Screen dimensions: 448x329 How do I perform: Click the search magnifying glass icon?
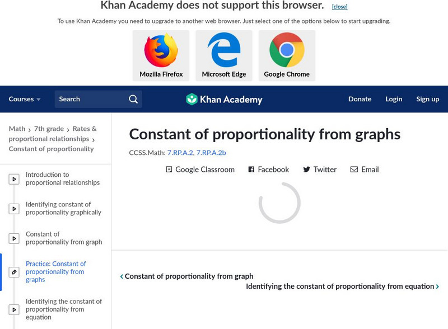pyautogui.click(x=133, y=99)
